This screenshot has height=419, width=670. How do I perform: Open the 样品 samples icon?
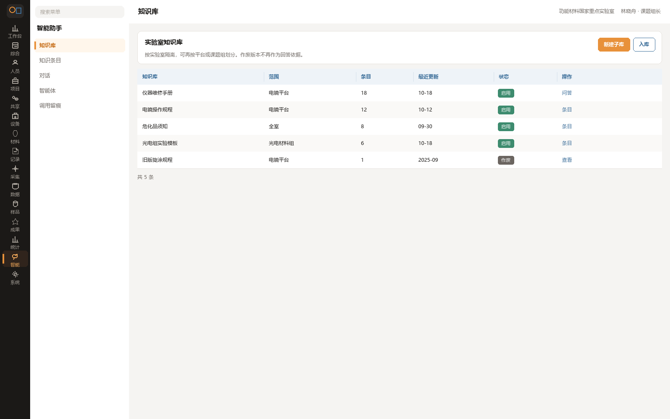coord(15,208)
